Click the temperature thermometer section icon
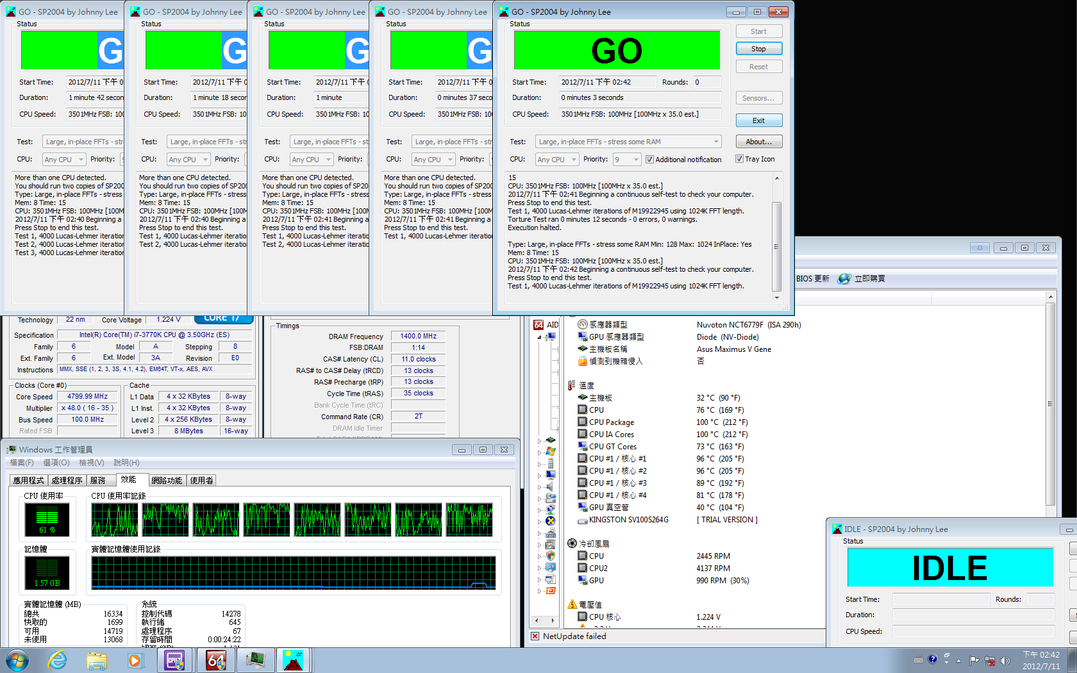This screenshot has width=1077, height=673. point(571,385)
